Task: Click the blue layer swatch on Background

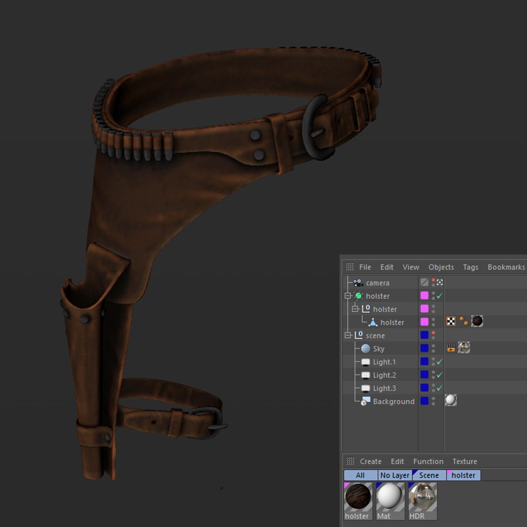Action: (x=425, y=401)
